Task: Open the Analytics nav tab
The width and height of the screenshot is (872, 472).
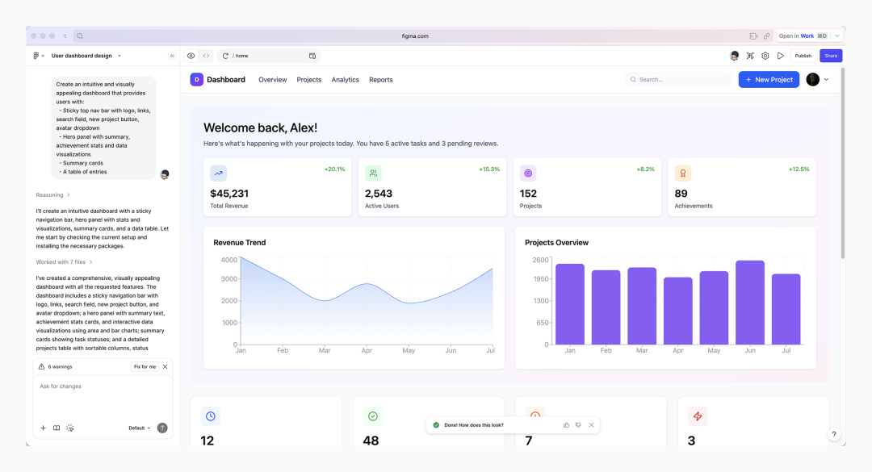Action: click(345, 80)
